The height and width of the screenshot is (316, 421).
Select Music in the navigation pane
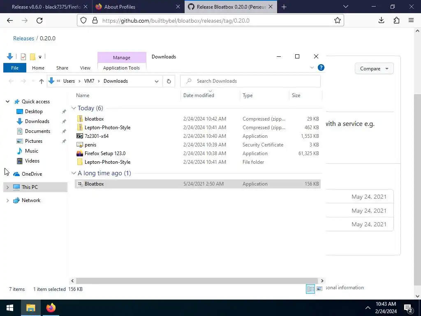31,151
